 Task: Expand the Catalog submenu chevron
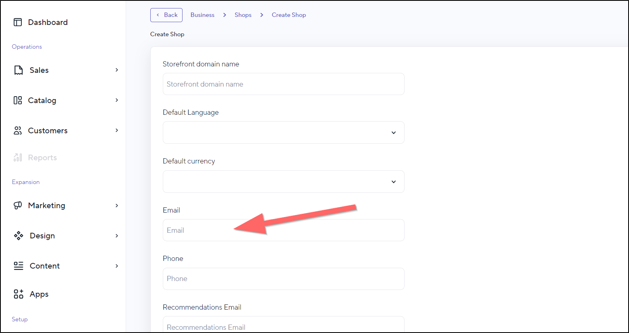coord(117,100)
